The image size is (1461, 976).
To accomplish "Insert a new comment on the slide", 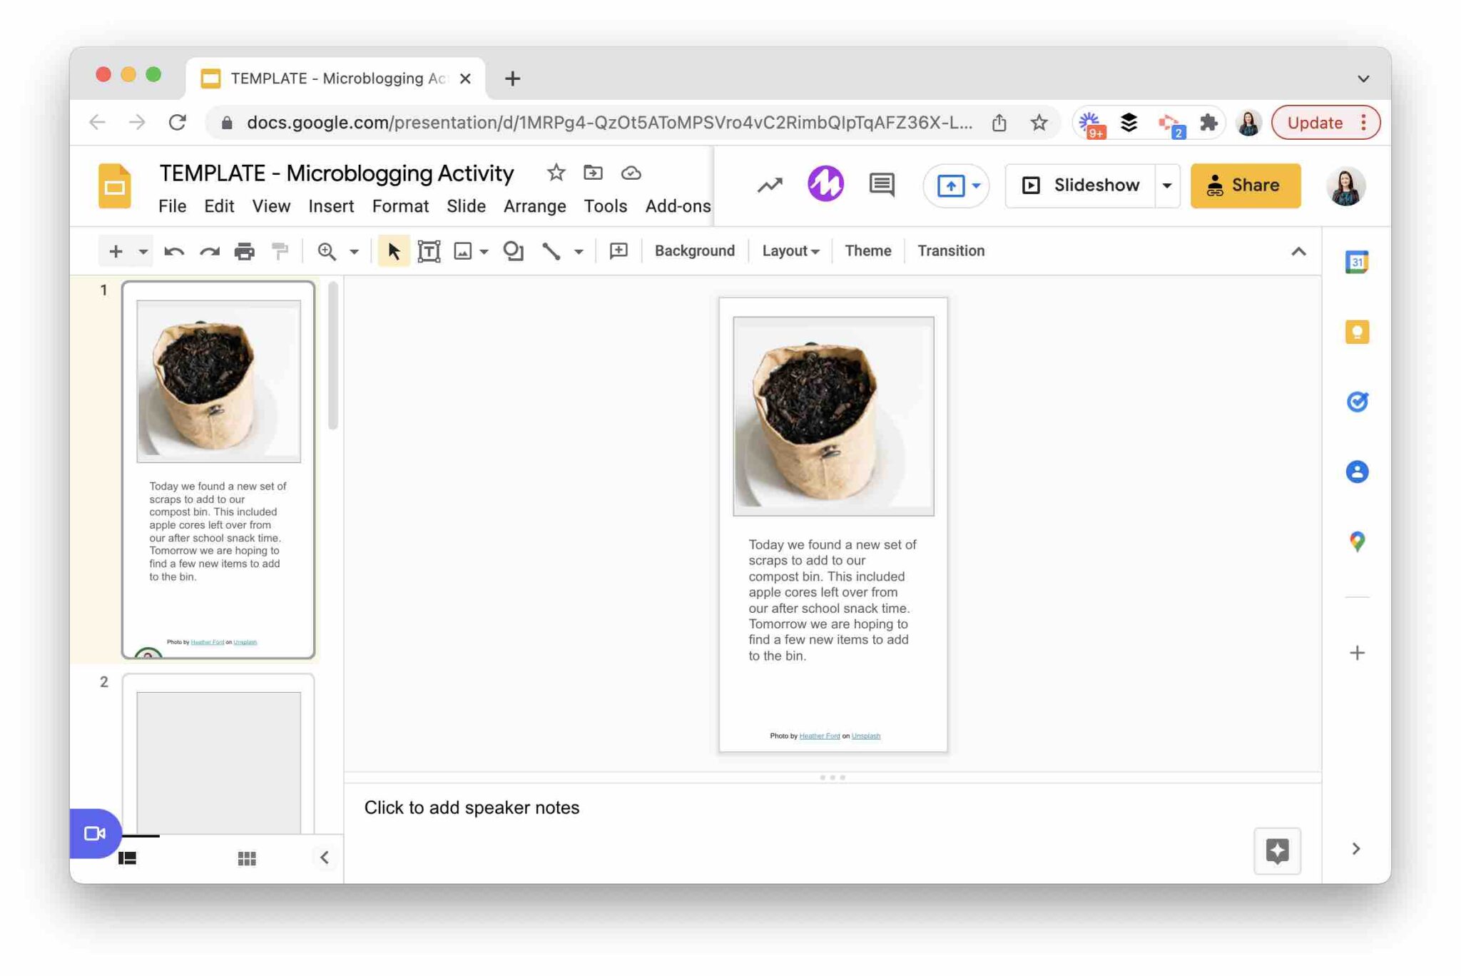I will 618,251.
